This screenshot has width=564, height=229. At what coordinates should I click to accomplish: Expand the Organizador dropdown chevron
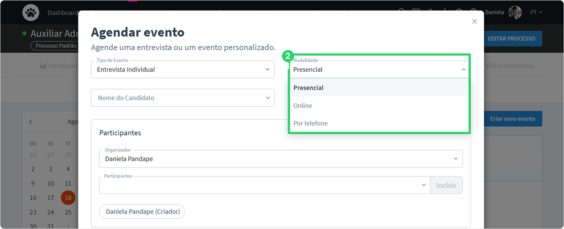(x=456, y=159)
